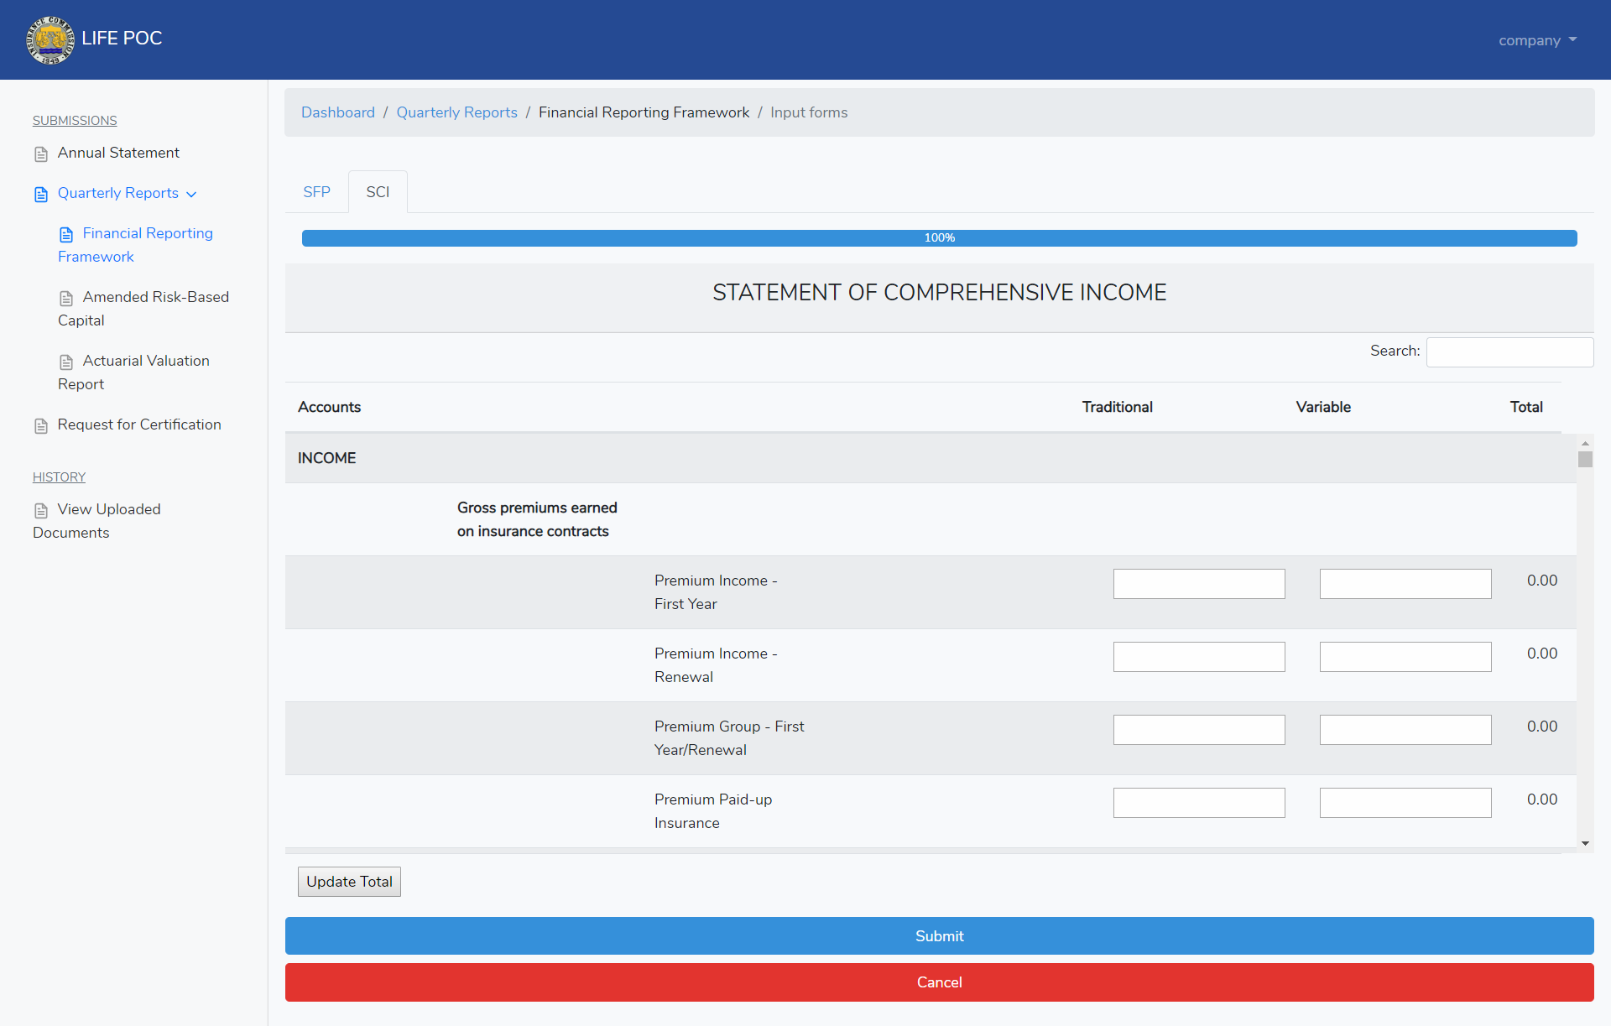The width and height of the screenshot is (1611, 1026).
Task: Open the company account dropdown
Action: click(x=1537, y=40)
